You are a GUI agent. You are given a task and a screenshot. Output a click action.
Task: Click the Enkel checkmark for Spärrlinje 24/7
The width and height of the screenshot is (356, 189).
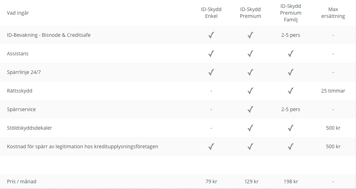click(211, 72)
